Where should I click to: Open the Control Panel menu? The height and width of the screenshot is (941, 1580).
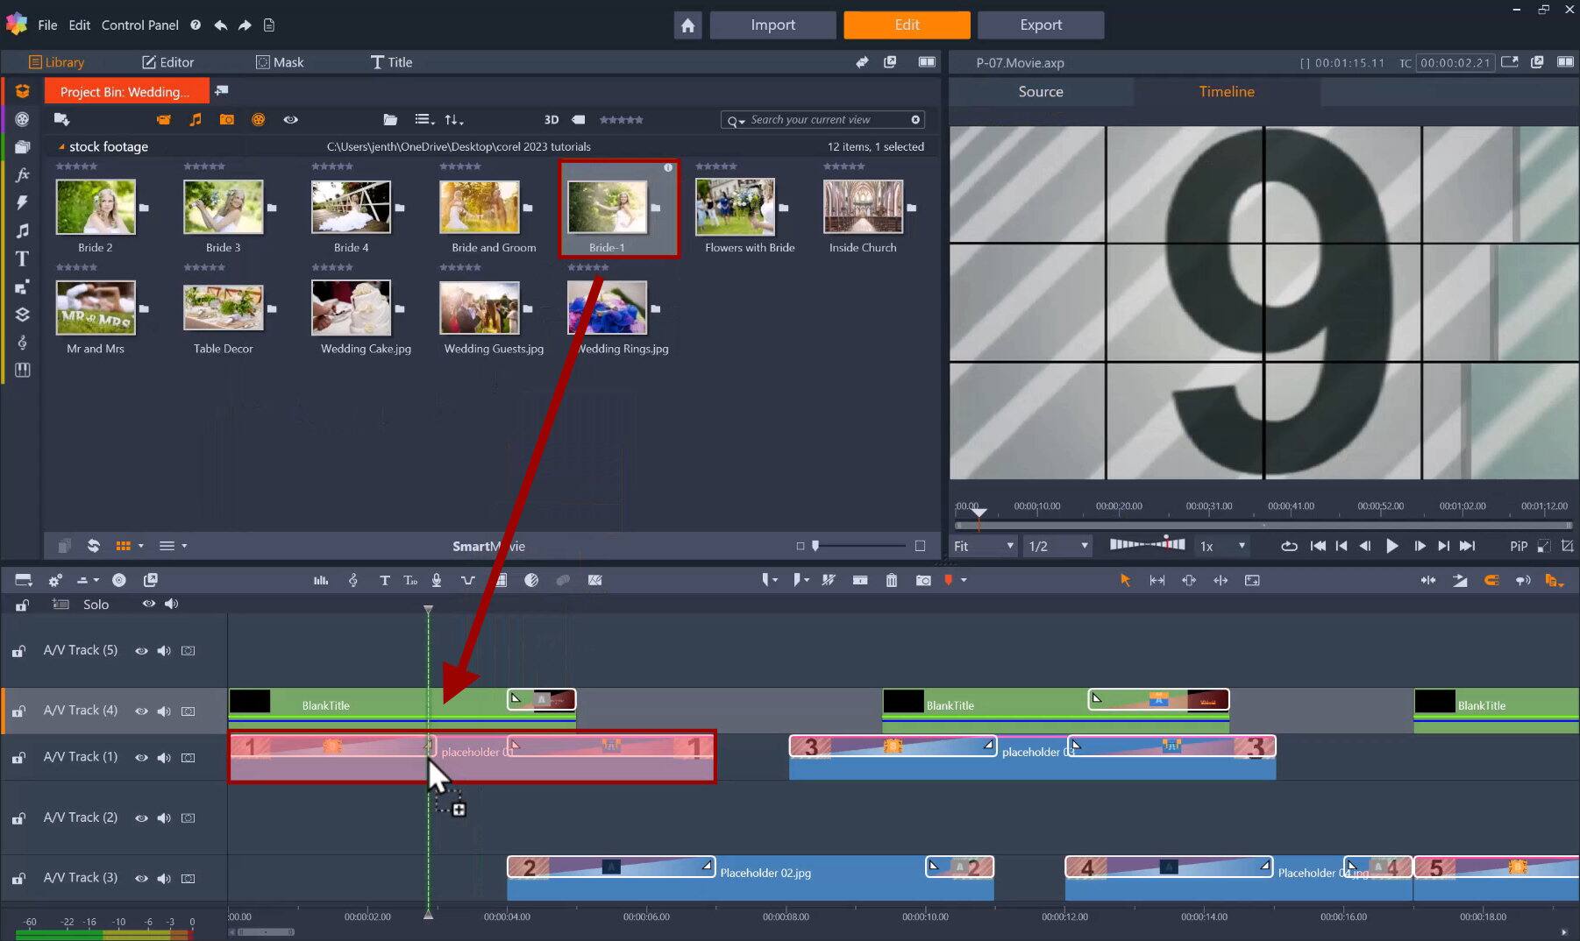click(x=139, y=25)
